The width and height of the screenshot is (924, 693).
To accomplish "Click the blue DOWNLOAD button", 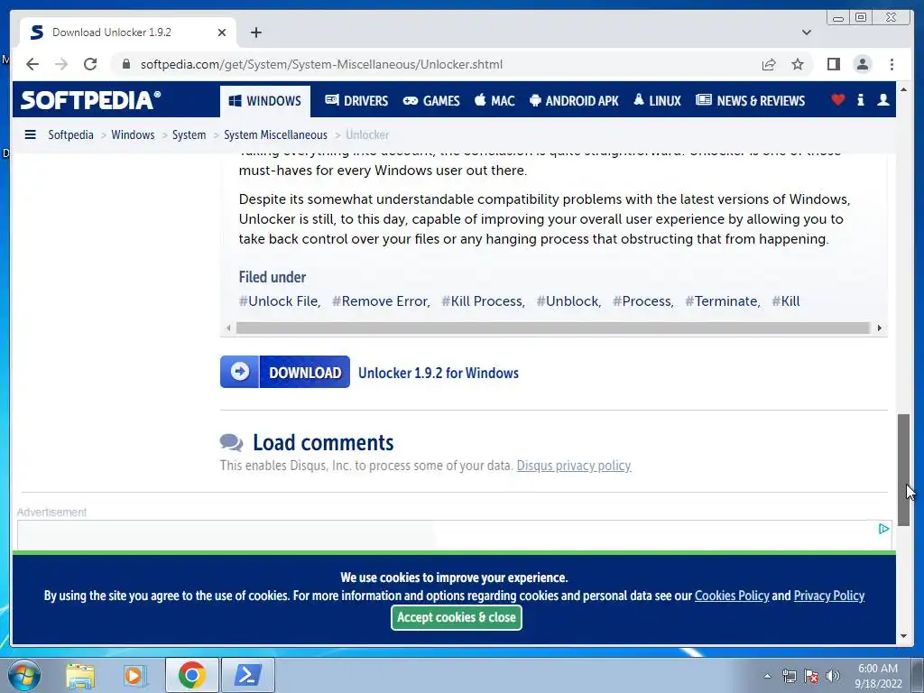I will click(284, 372).
